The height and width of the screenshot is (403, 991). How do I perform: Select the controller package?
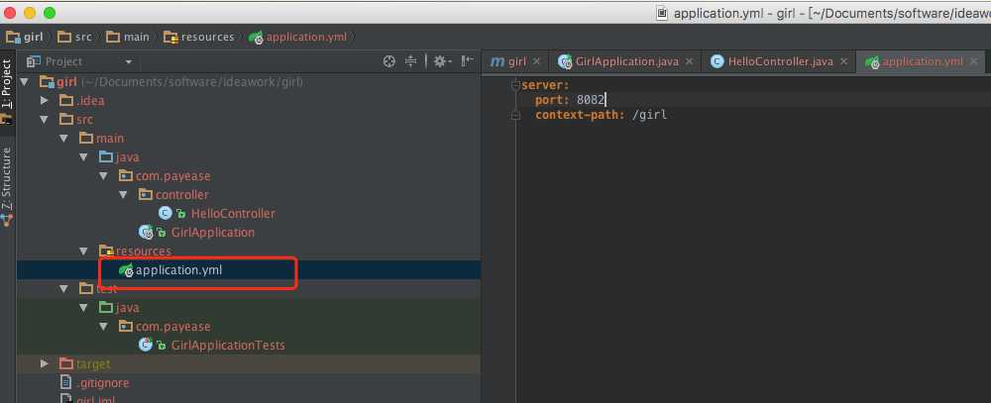(182, 194)
